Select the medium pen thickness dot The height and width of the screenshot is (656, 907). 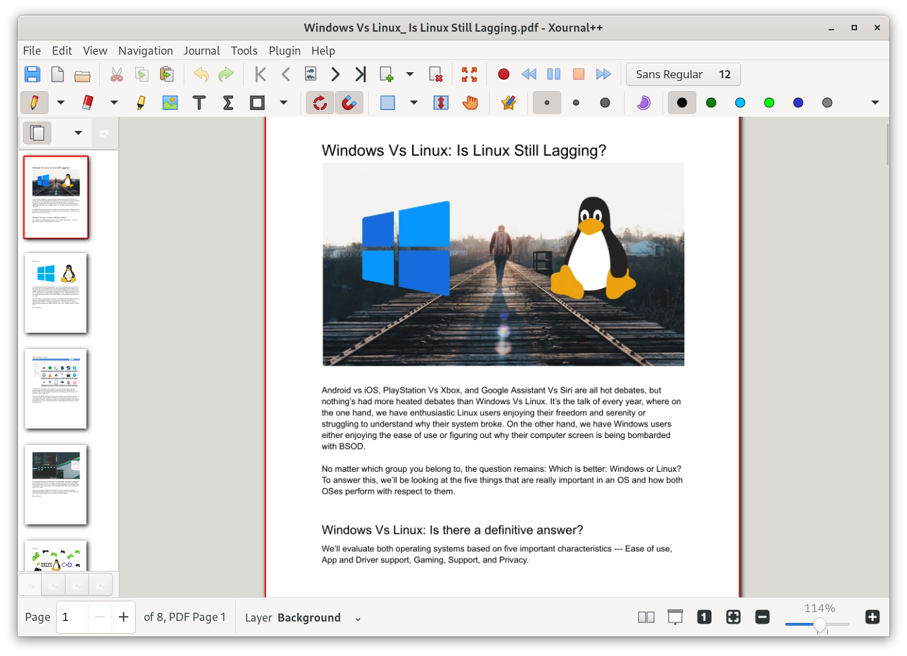point(576,103)
